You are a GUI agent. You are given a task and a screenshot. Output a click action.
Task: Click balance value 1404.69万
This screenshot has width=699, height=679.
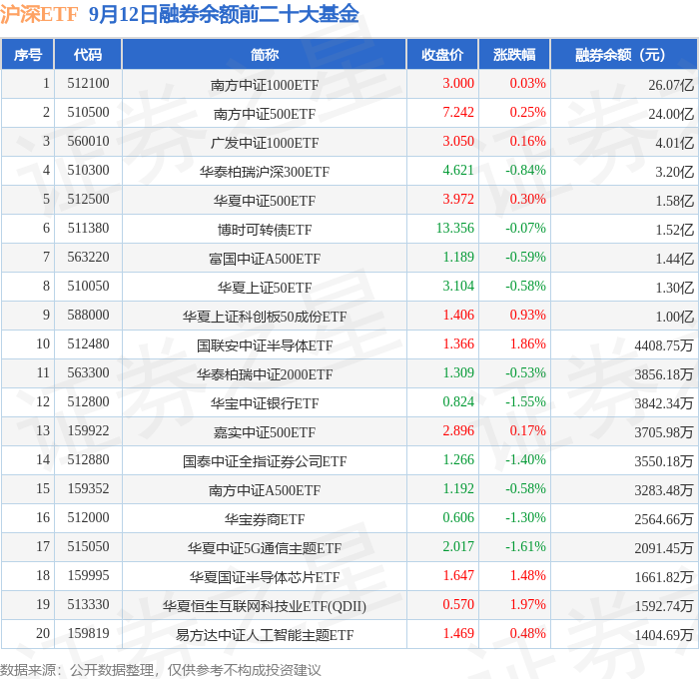point(664,635)
